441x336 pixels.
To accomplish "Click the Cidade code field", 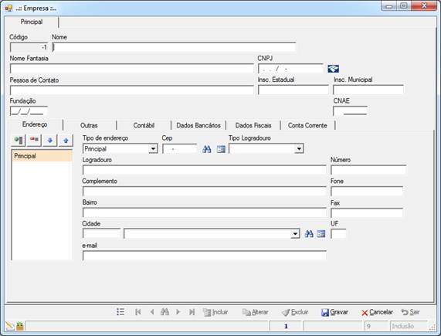I will click(101, 233).
